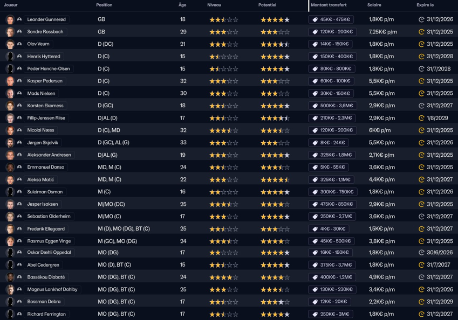Image resolution: width=458 pixels, height=320 pixels.
Task: Click the player icon next to Karsten Ekorness
Action: tap(19, 106)
